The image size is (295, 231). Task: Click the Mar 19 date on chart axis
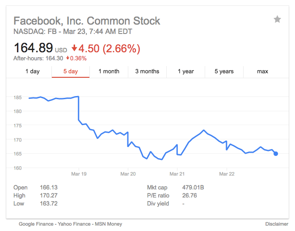[x=79, y=174]
